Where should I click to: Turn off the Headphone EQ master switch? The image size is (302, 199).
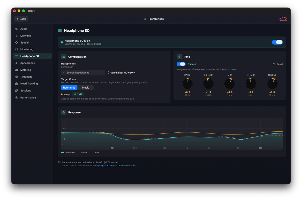277,42
